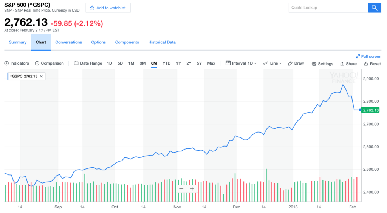
Task: Click into the Quote Lookup field
Action: [328, 8]
